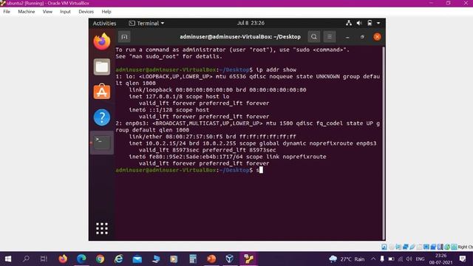Select the Terminal icon in the dock
Image resolution: width=473 pixels, height=266 pixels.
[102, 143]
